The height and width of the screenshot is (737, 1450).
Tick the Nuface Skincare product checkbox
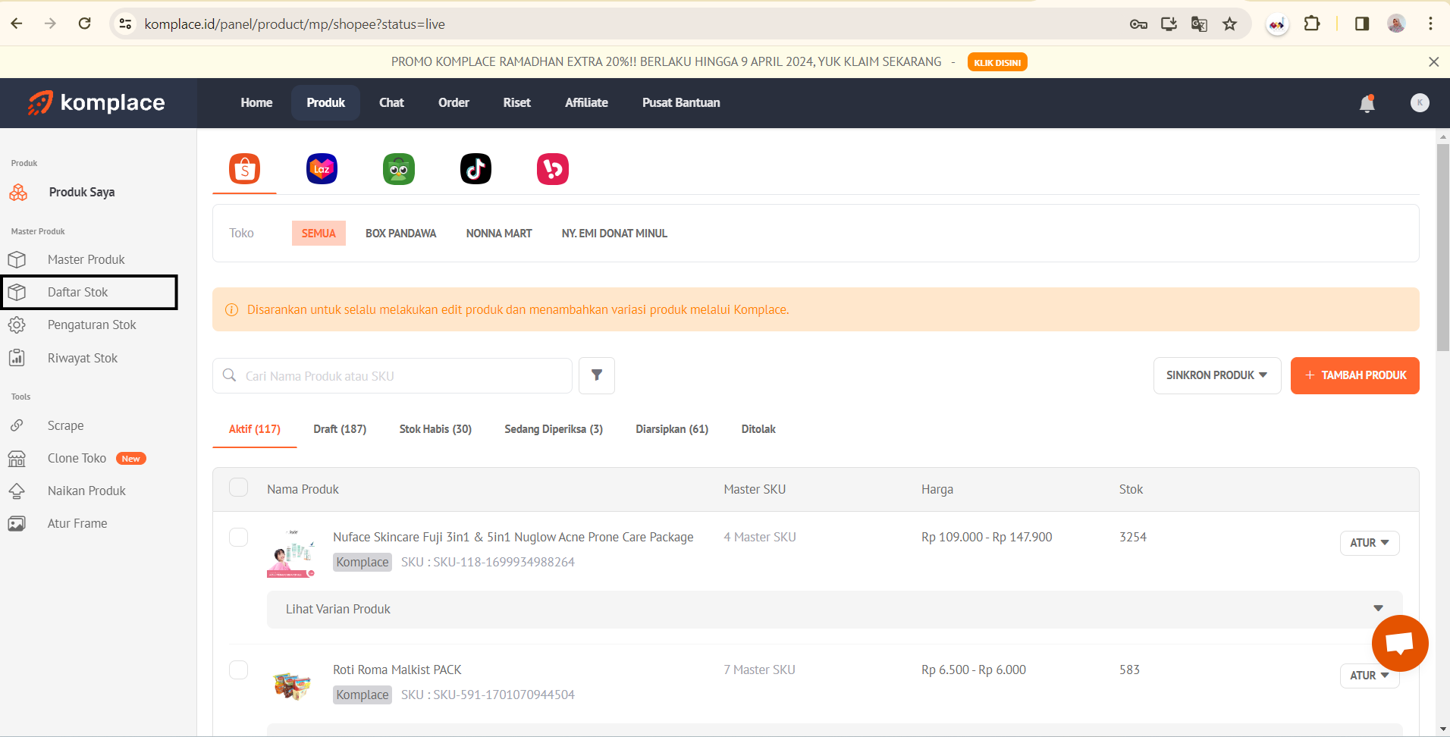click(x=238, y=537)
